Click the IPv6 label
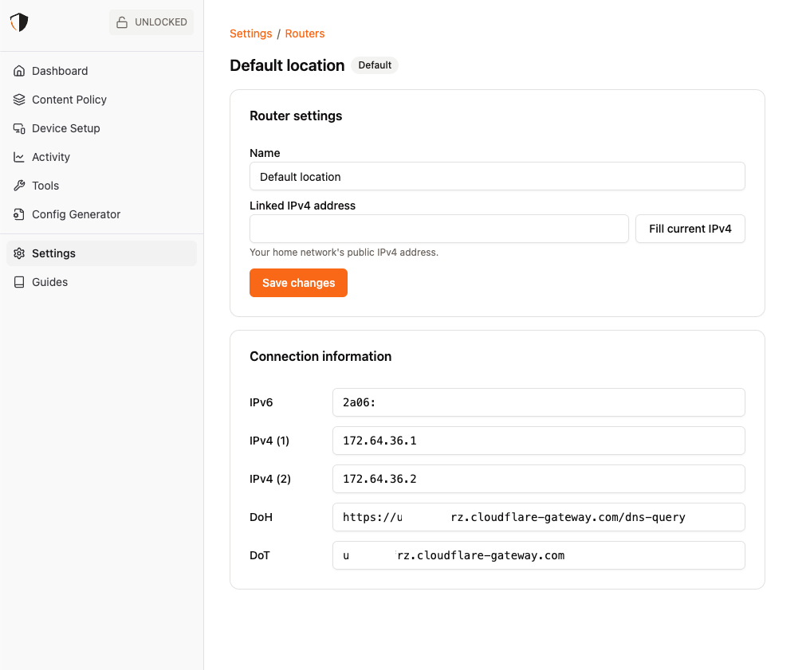The width and height of the screenshot is (810, 670). pyautogui.click(x=261, y=402)
